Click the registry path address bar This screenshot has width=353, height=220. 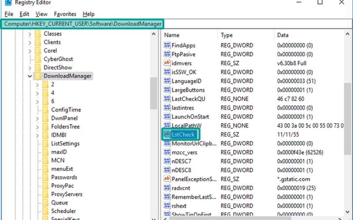(176, 24)
